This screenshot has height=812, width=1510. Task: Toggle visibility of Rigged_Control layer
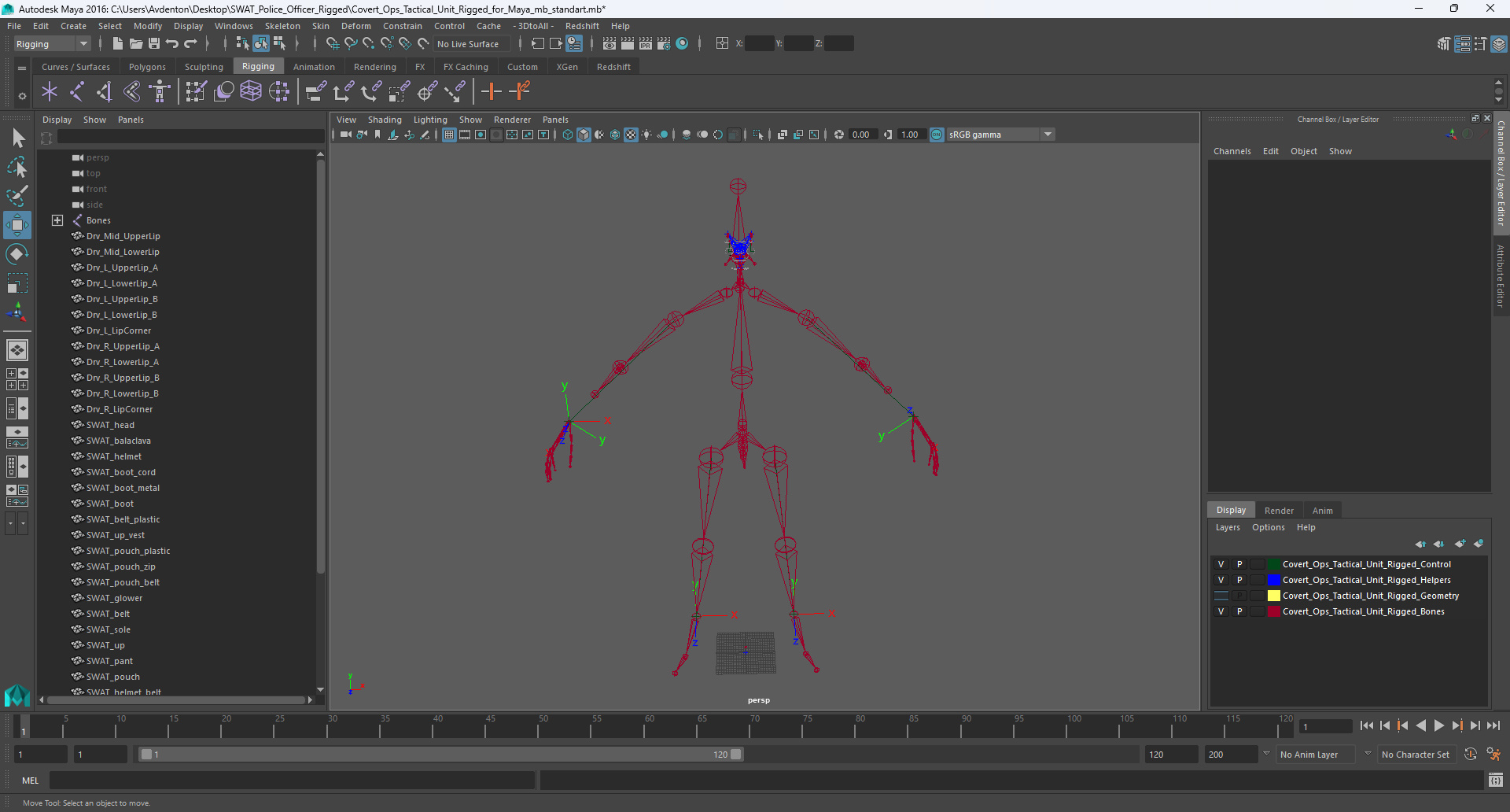coord(1221,564)
